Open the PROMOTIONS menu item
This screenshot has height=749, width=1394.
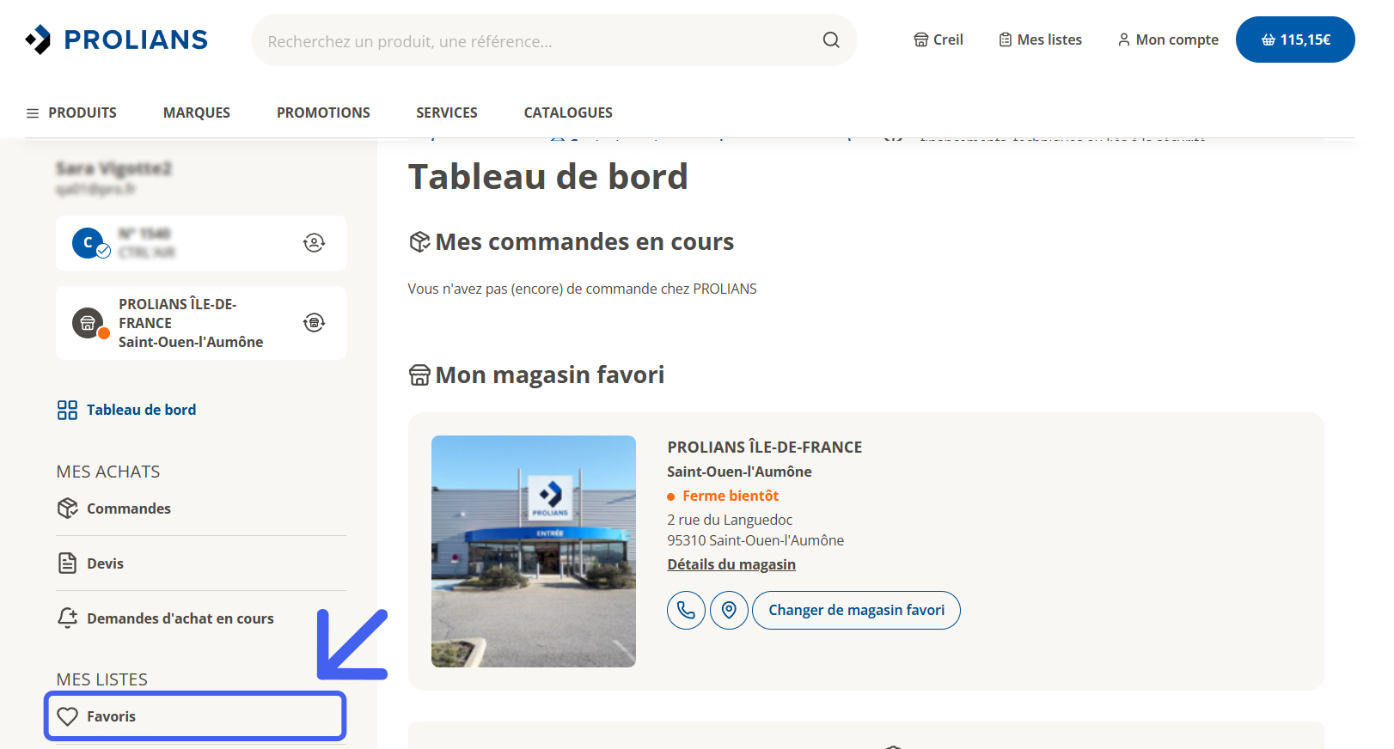[323, 113]
